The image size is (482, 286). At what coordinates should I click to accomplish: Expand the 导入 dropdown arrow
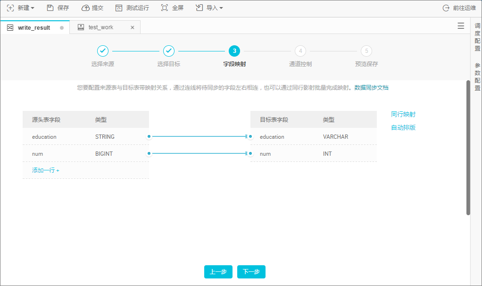(221, 8)
